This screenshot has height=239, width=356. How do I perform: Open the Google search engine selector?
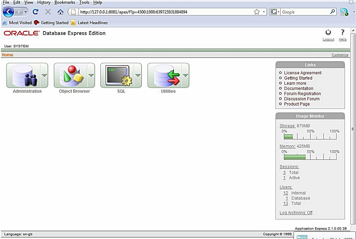coord(275,12)
